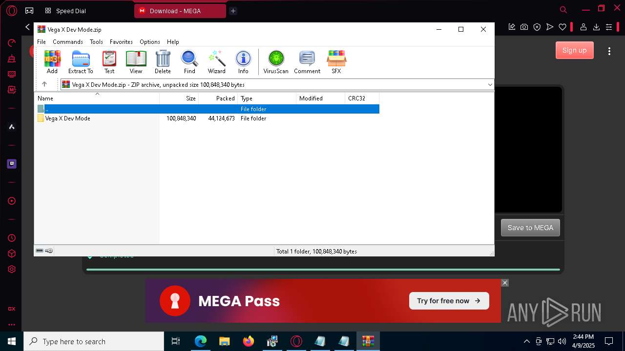Click the SFX toolbar icon
Image resolution: width=625 pixels, height=351 pixels.
(x=336, y=62)
